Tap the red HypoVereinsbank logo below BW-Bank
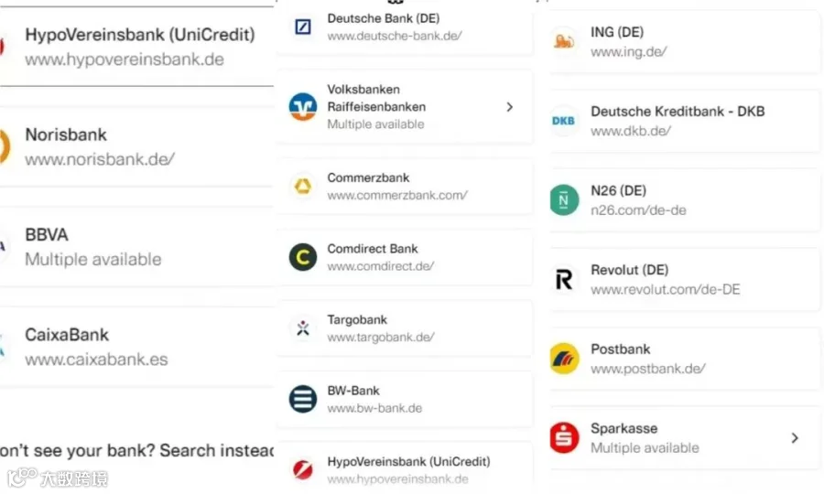Viewport: 824px width, 494px height. [303, 469]
